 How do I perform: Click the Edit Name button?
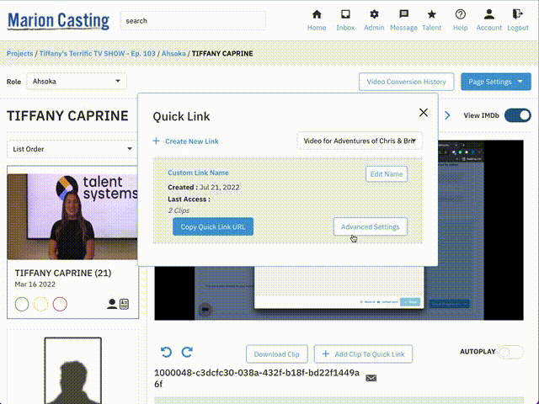point(387,174)
